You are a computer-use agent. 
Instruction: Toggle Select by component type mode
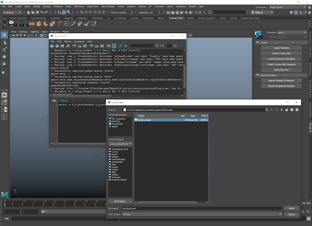pyautogui.click(x=68, y=12)
